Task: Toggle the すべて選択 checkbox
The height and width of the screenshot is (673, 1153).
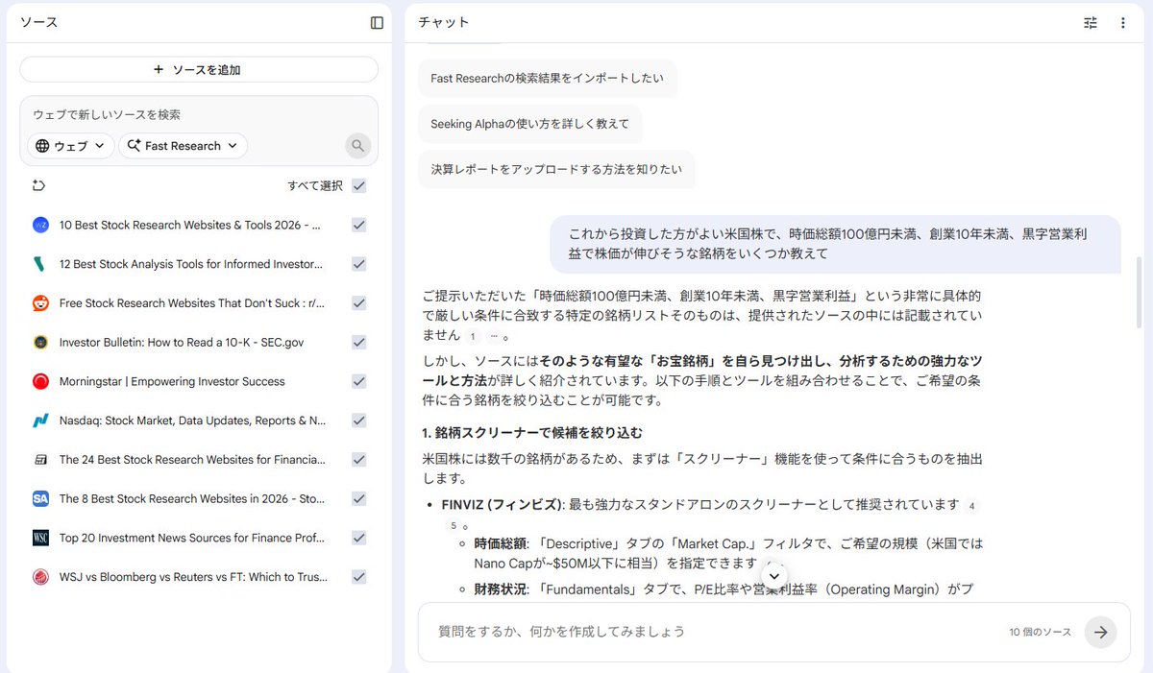Action: pos(358,185)
